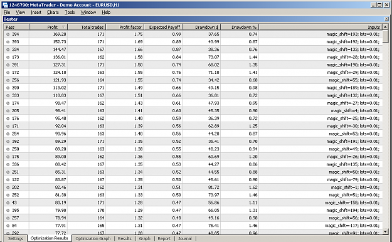Click the pass 172 row icon

click(8, 73)
